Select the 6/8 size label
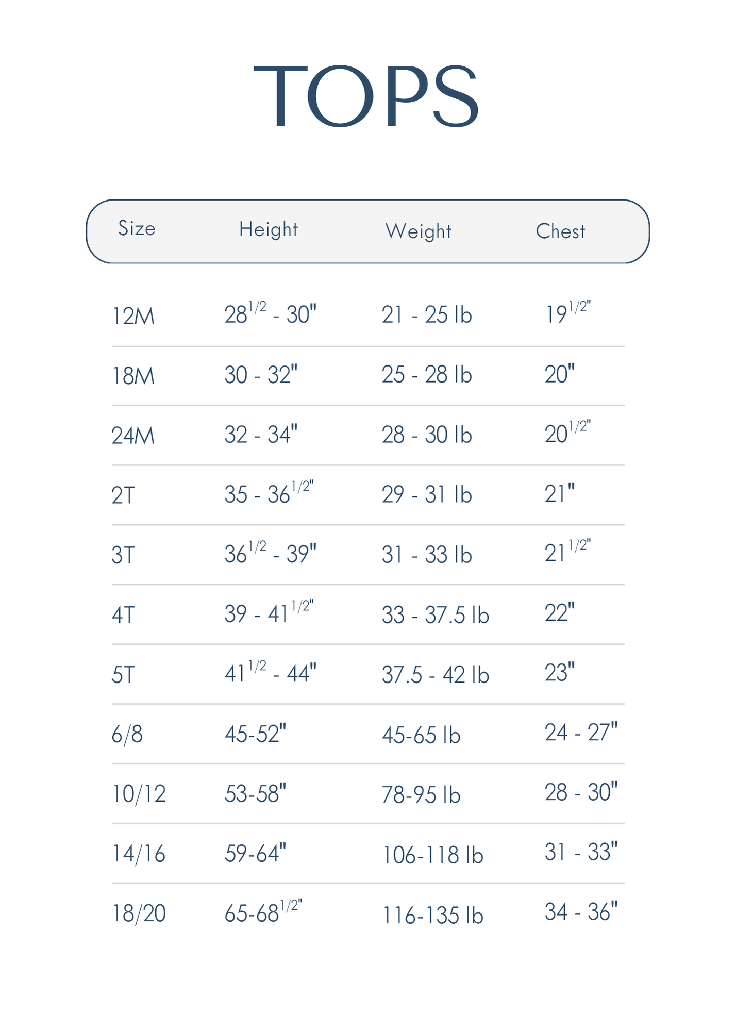The image size is (736, 1031). pos(127,735)
